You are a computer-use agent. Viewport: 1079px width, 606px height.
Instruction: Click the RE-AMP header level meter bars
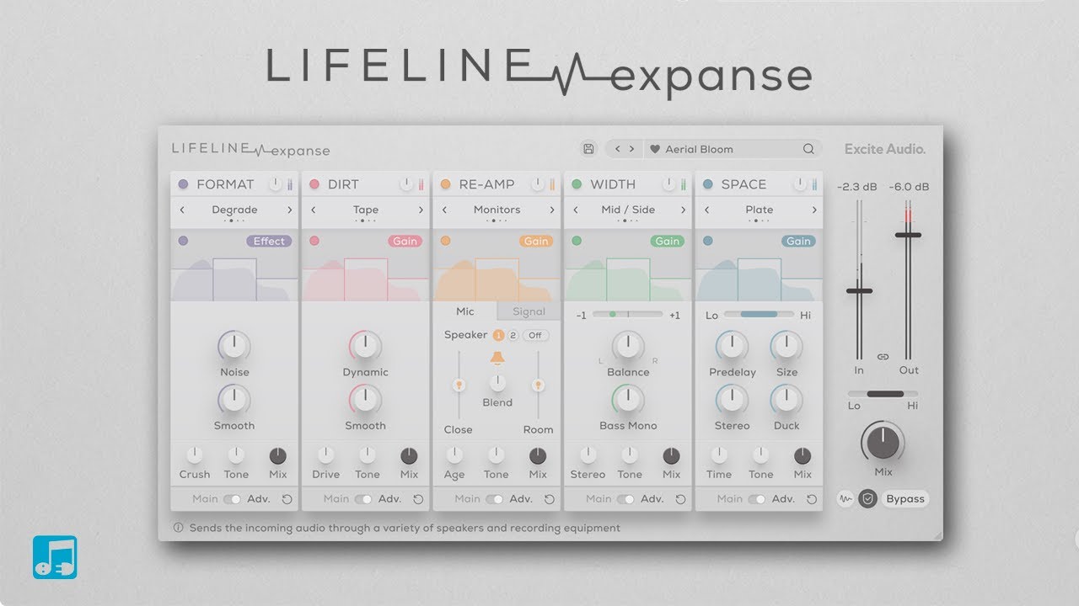[552, 184]
